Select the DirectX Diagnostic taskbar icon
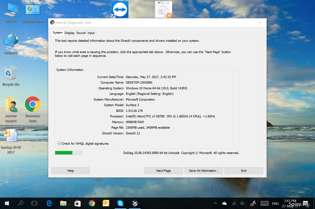Screen dimensions: 315x209 click(134, 203)
